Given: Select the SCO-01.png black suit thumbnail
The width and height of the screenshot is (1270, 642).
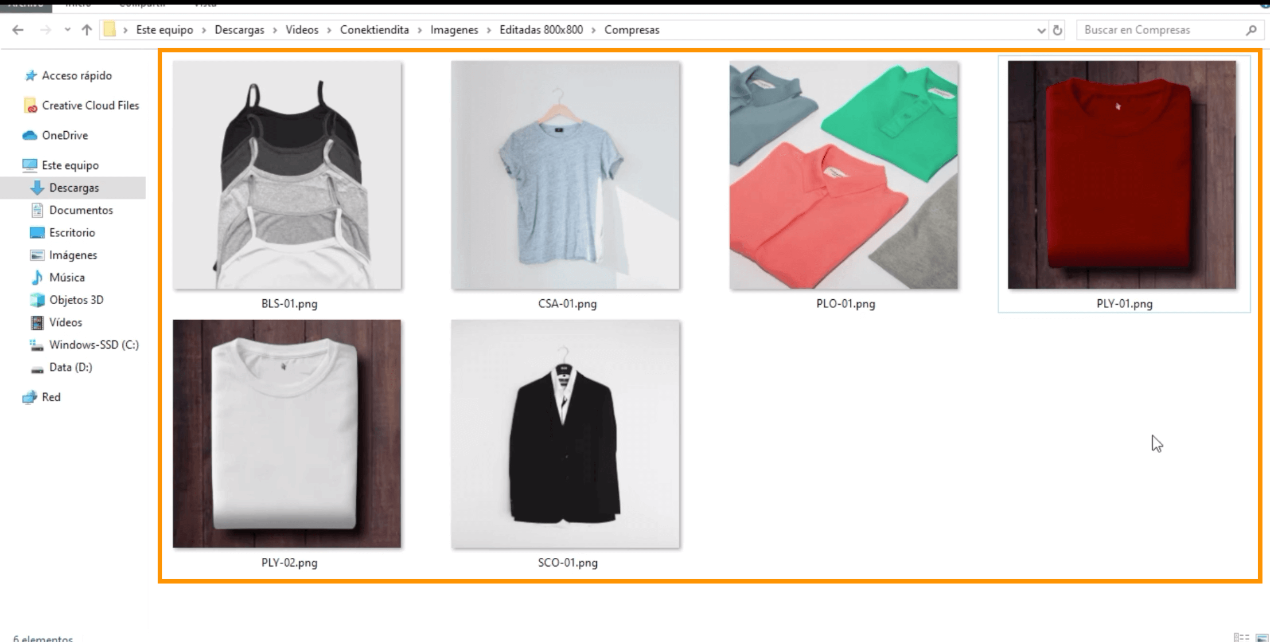Looking at the screenshot, I should pos(565,434).
